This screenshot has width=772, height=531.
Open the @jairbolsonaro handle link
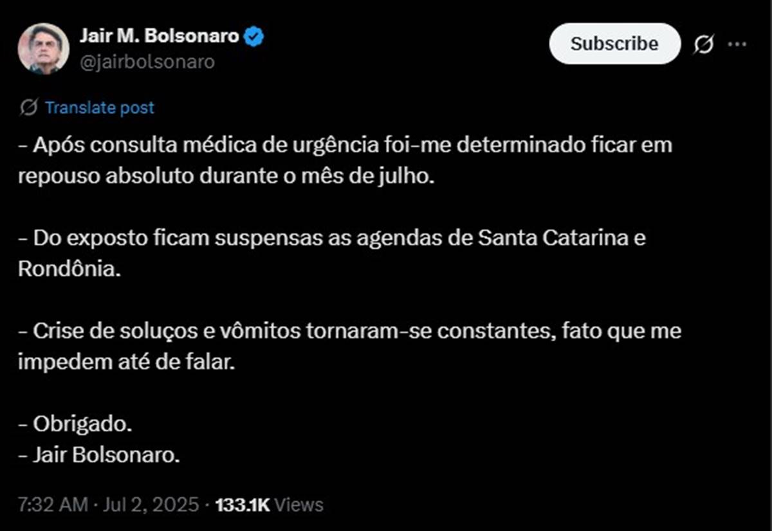pos(147,62)
